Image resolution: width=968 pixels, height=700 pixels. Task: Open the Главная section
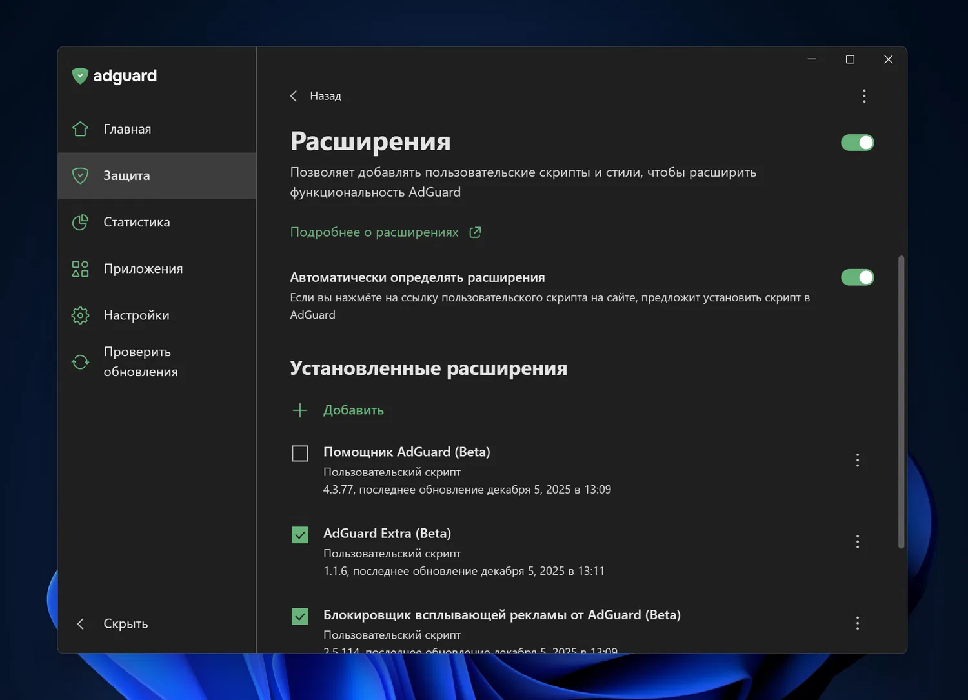click(x=157, y=129)
